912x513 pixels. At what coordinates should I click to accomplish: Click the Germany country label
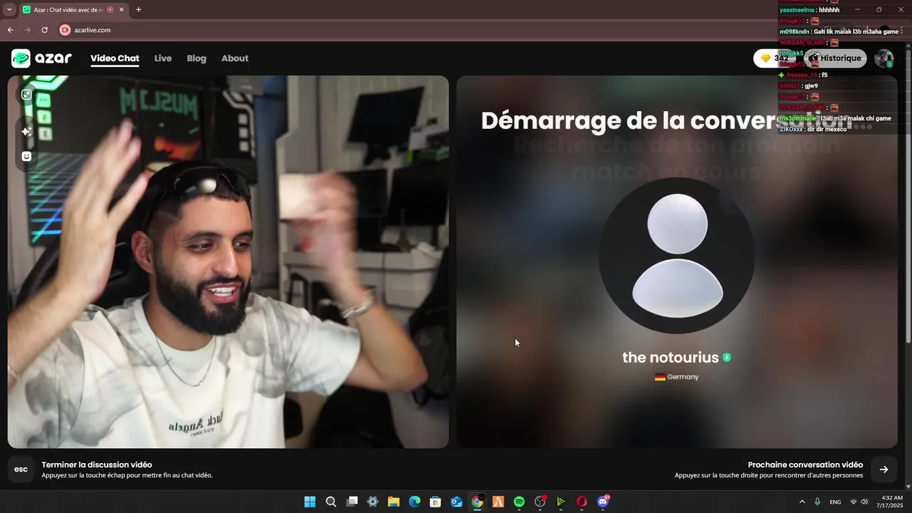tap(677, 377)
